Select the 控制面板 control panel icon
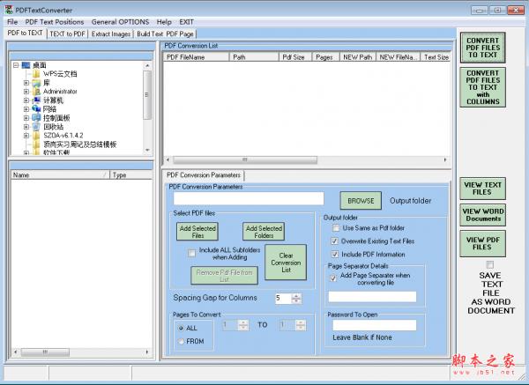The width and height of the screenshot is (529, 385). 36,117
